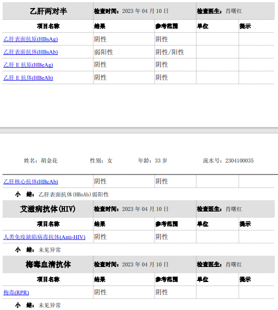Click the serial number 2304100035
This screenshot has height=310, width=278.
[x=239, y=160]
